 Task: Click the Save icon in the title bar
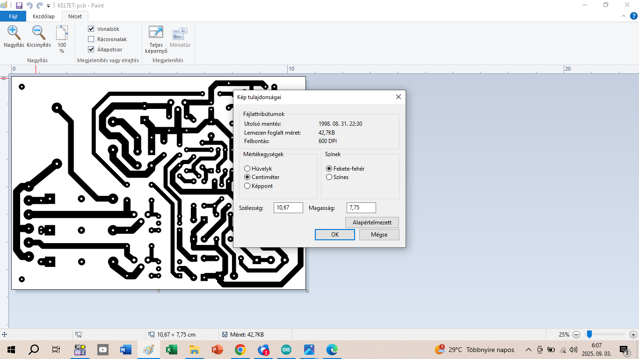[x=19, y=6]
